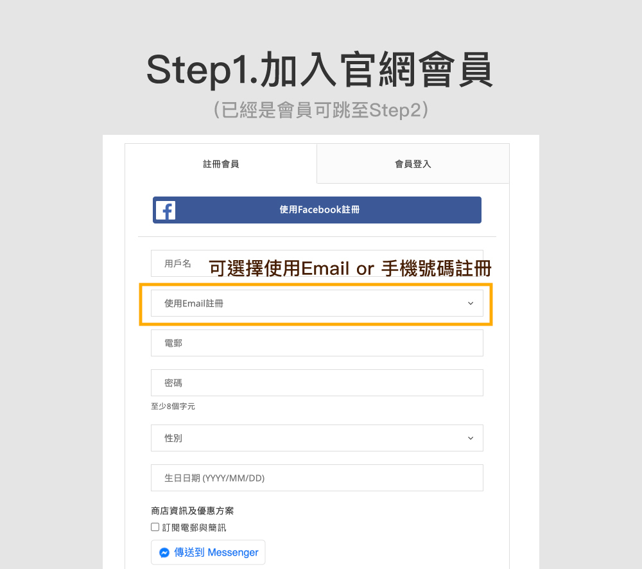This screenshot has width=642, height=569.
Task: Click the 已經是會員可跳至Step2 subtitle
Action: 321,110
